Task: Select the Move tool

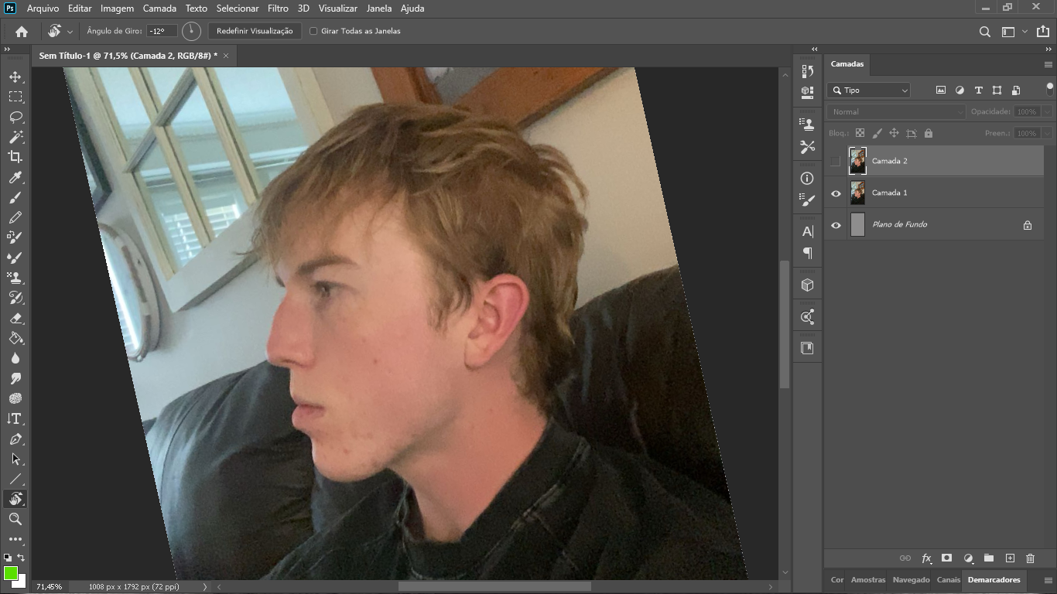Action: (15, 77)
